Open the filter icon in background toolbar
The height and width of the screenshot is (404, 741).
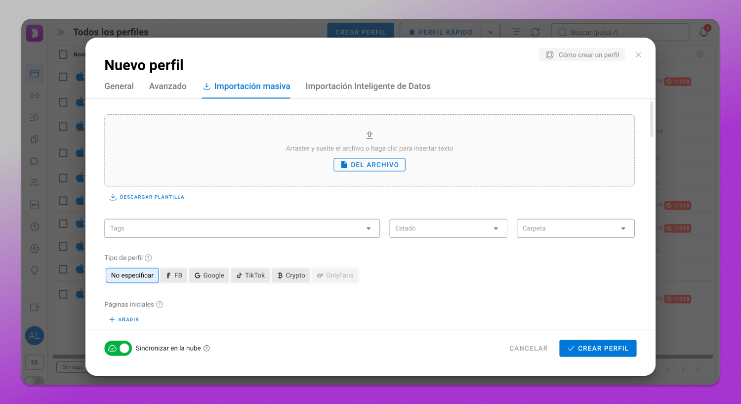[x=516, y=32]
